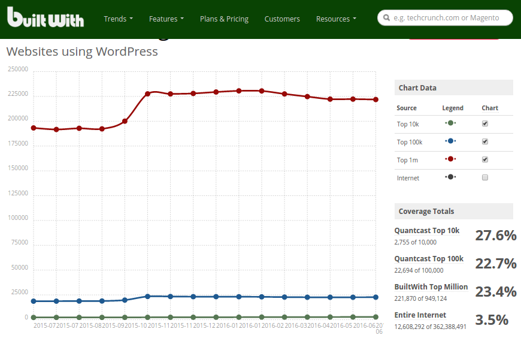This screenshot has width=521, height=341.
Task: Click the 2015-10 x-axis label
Action: [135, 325]
